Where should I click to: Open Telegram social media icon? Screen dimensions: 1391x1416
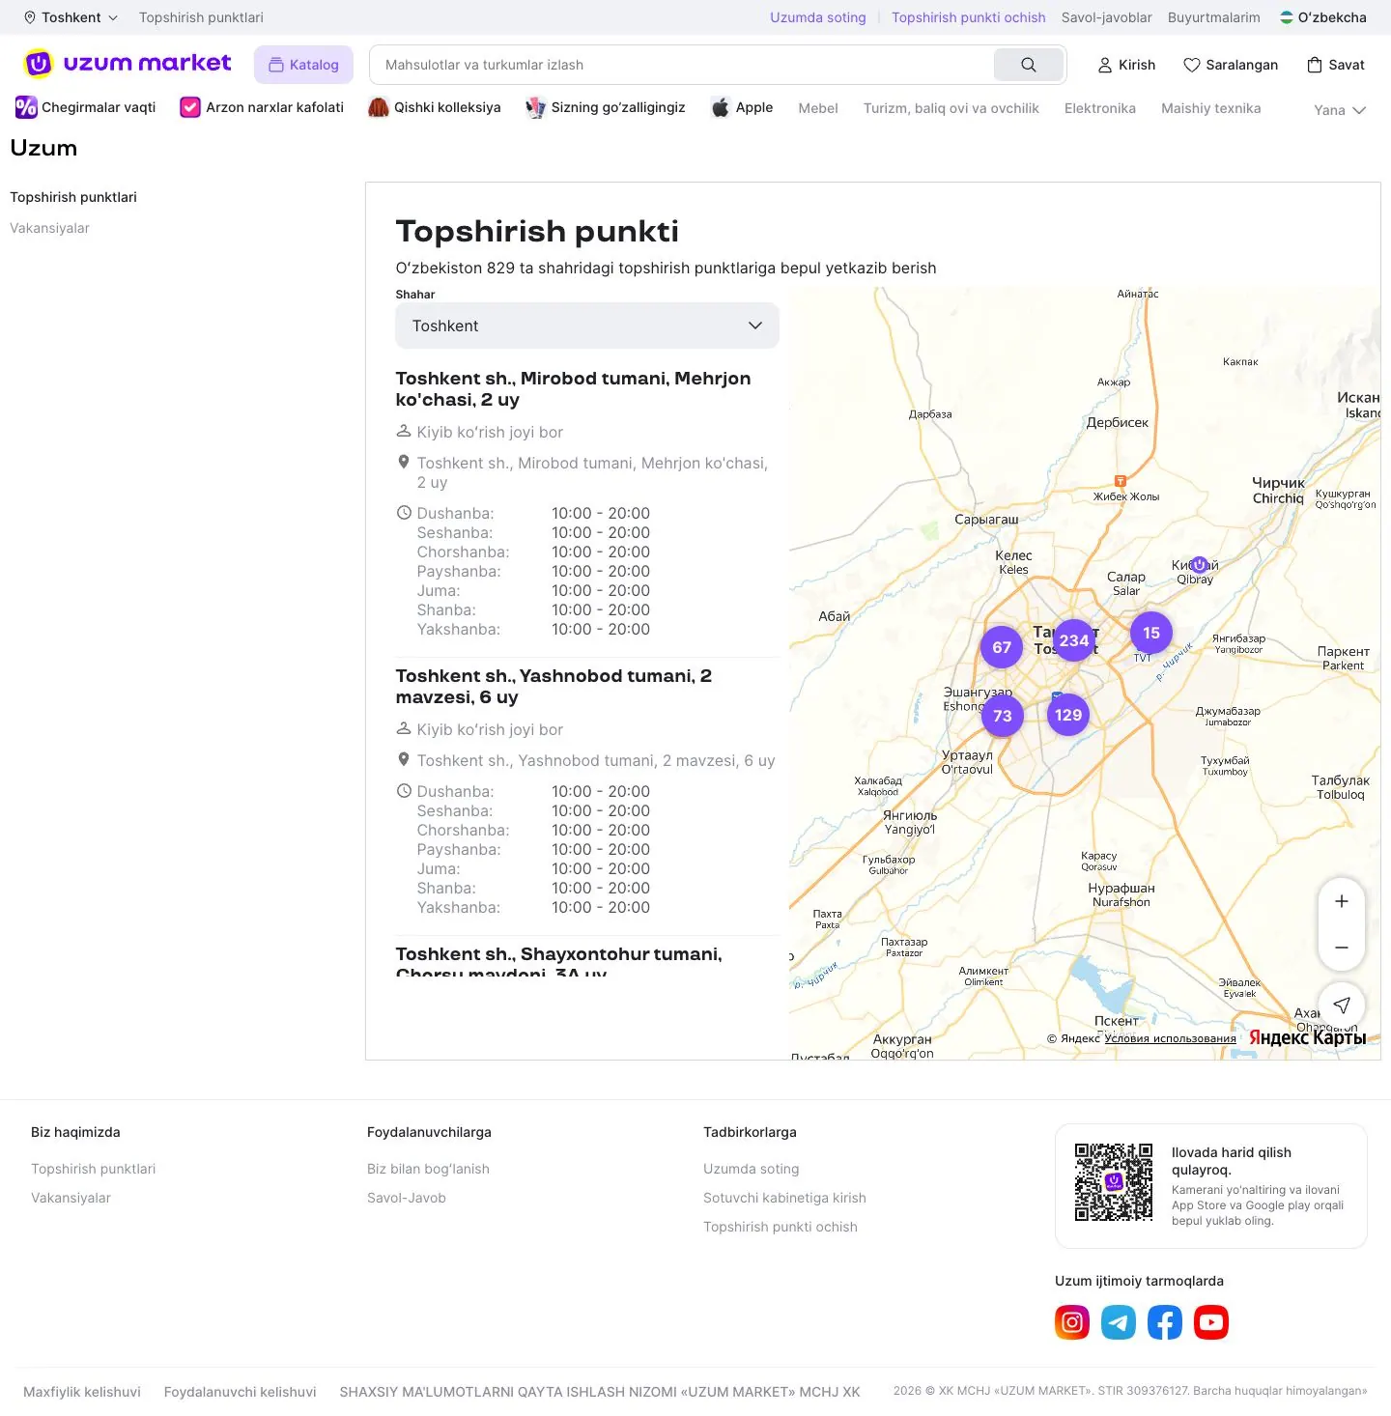coord(1119,1322)
